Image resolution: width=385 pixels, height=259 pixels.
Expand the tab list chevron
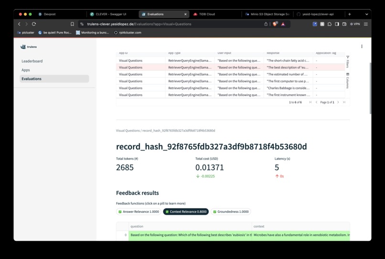click(366, 14)
